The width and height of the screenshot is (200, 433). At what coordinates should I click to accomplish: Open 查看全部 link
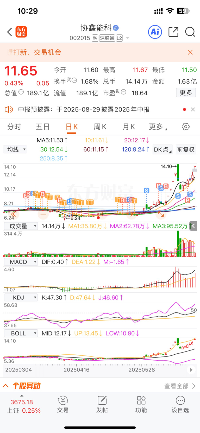point(180,386)
